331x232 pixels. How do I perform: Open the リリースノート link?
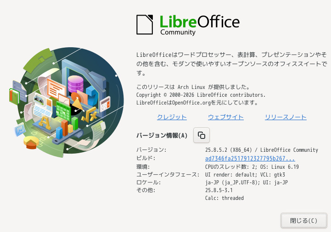click(x=286, y=117)
